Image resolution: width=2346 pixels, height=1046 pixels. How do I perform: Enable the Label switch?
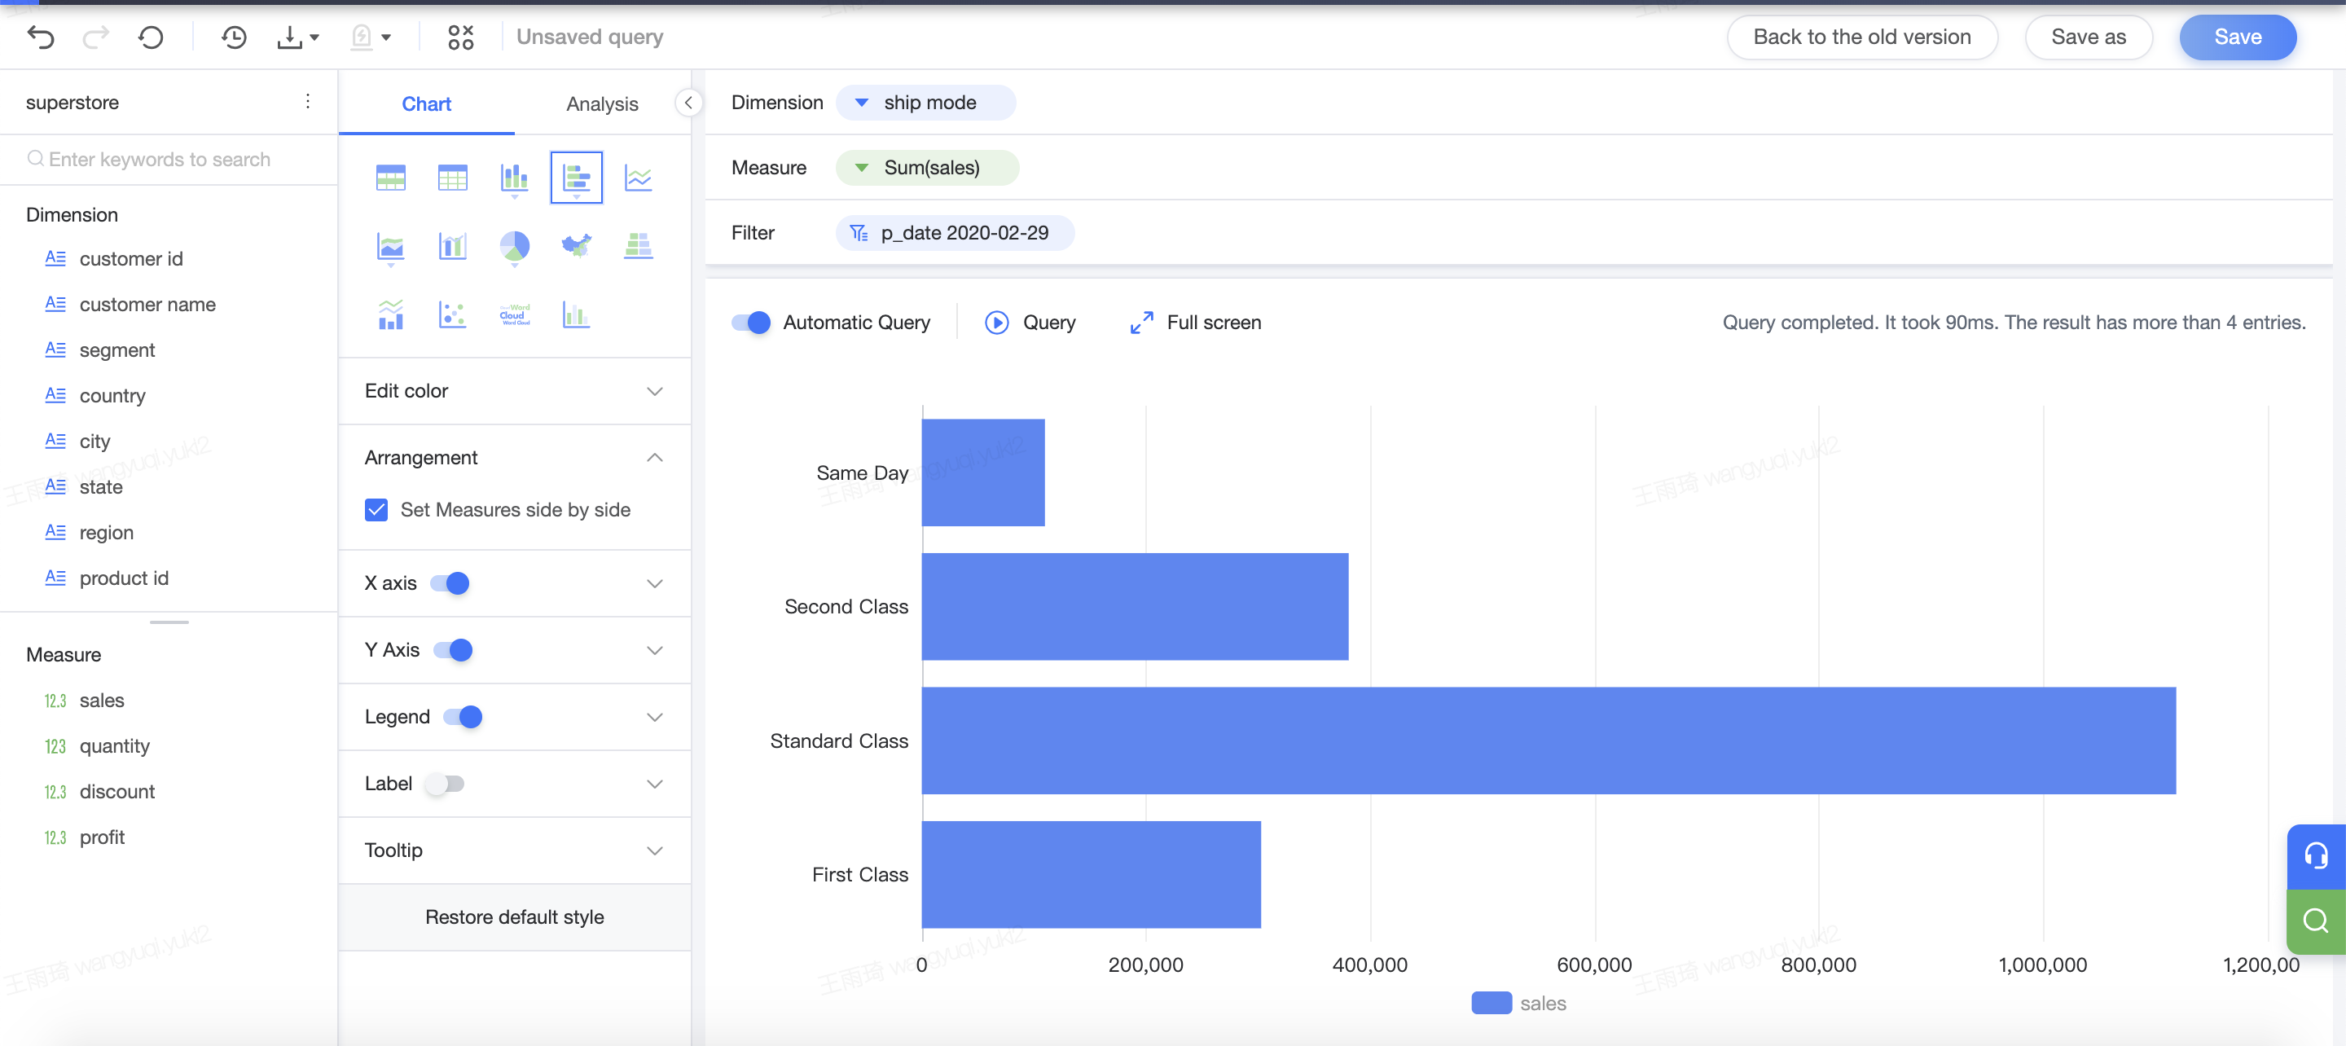[x=446, y=784]
